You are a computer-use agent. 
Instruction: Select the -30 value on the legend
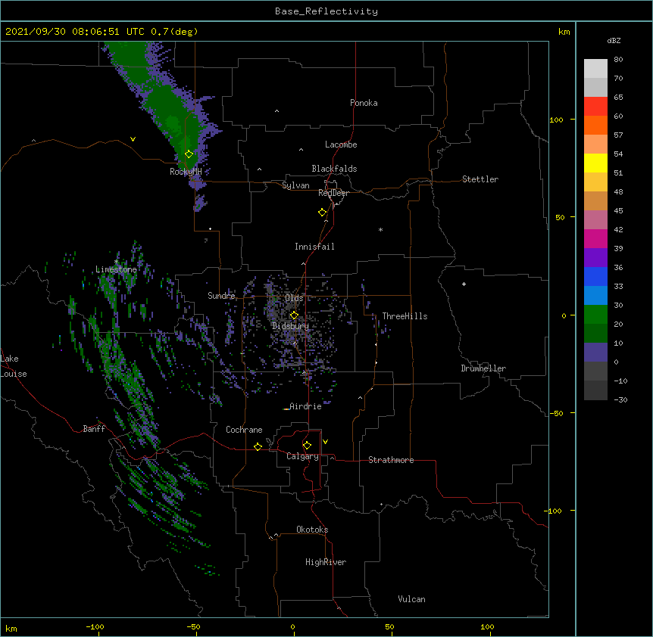(620, 399)
